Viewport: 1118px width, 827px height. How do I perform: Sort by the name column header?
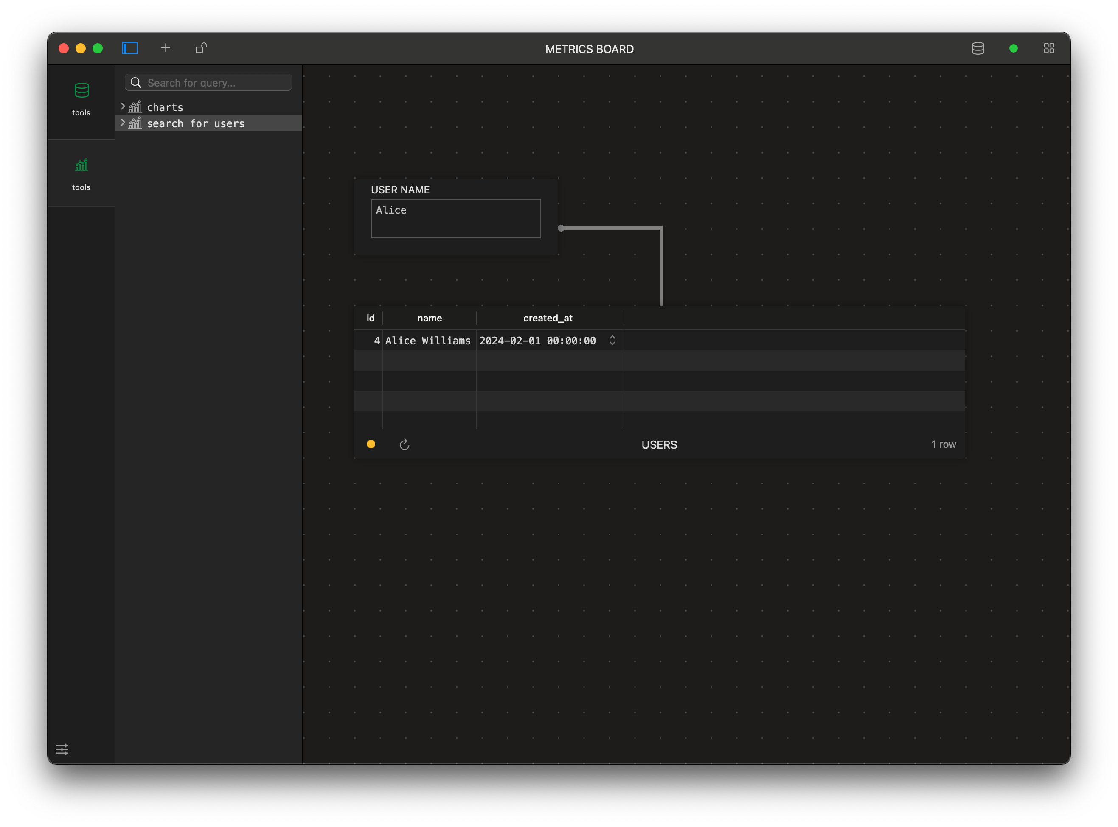[x=429, y=318]
